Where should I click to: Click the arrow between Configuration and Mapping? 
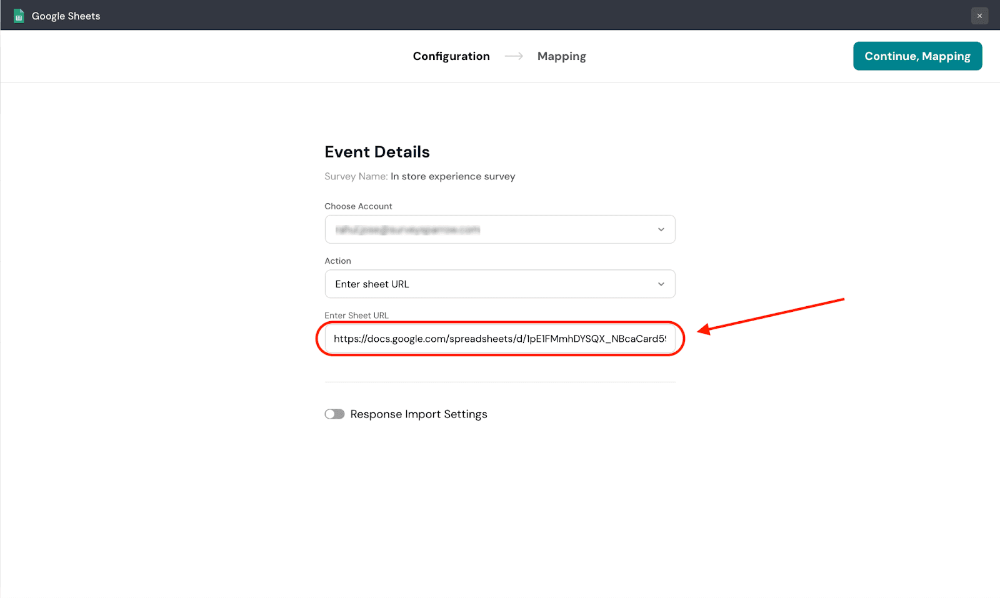click(514, 56)
